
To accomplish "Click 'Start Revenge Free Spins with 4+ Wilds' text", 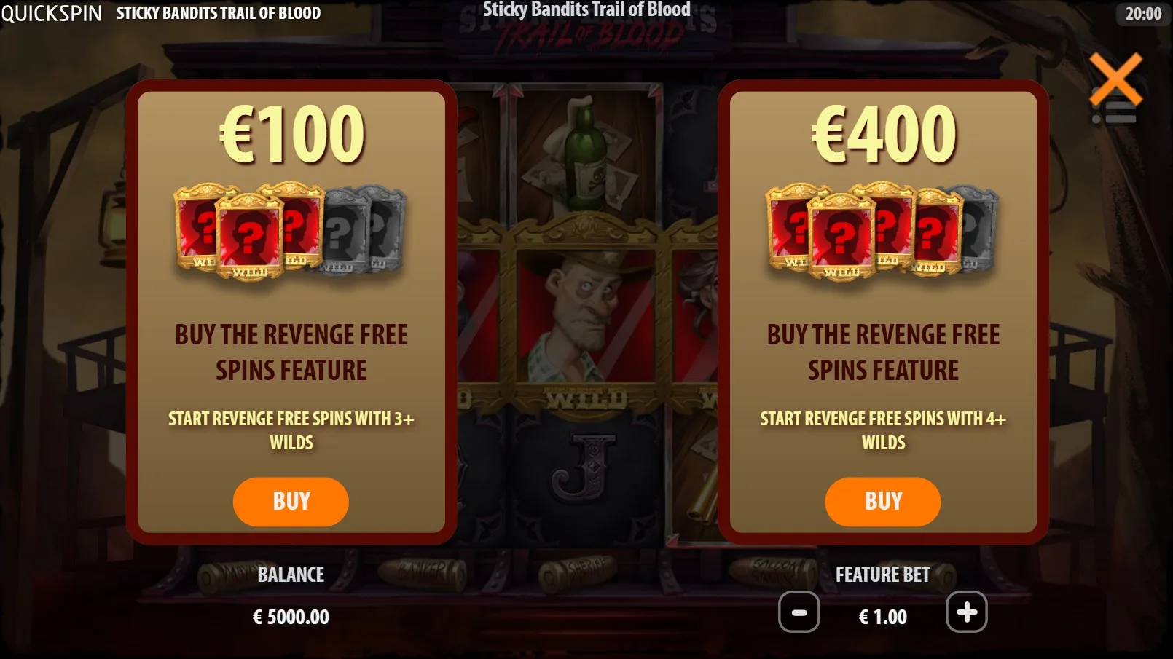I will pyautogui.click(x=883, y=430).
